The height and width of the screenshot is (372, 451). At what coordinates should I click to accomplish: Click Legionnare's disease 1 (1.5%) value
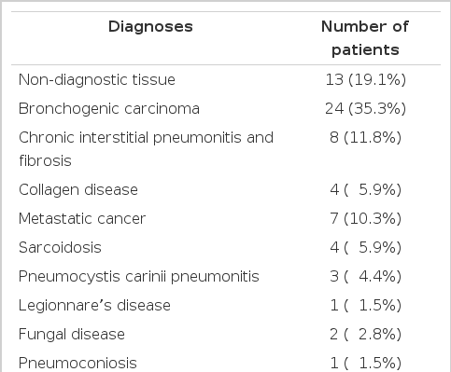point(366,306)
